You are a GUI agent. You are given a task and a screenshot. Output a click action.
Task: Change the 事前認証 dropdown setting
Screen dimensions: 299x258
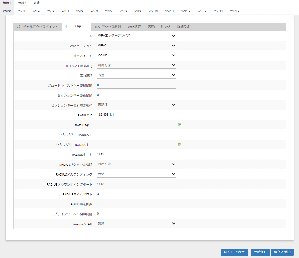point(136,75)
